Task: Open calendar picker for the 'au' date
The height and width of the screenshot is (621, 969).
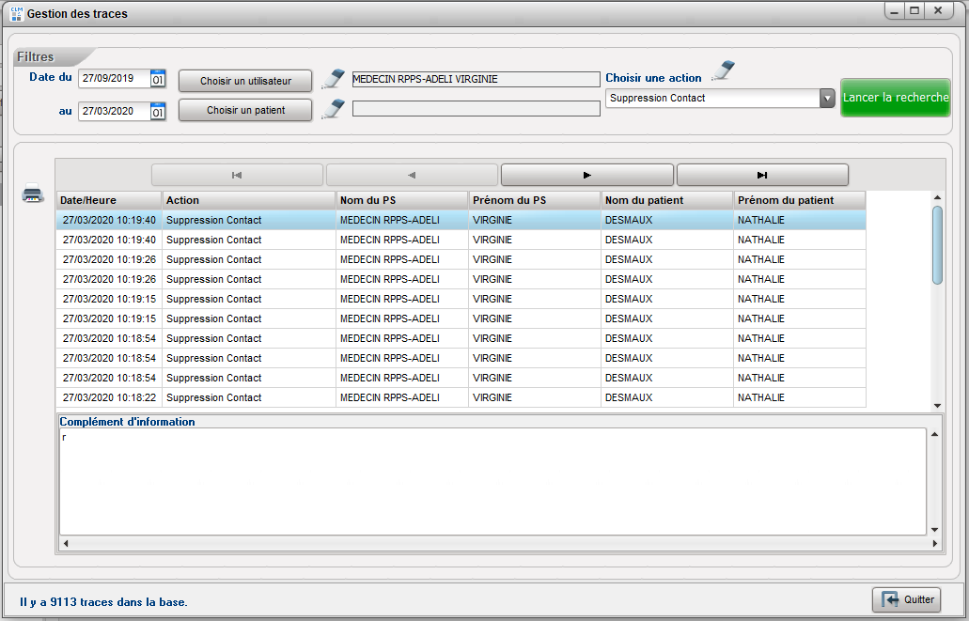Action: [158, 112]
